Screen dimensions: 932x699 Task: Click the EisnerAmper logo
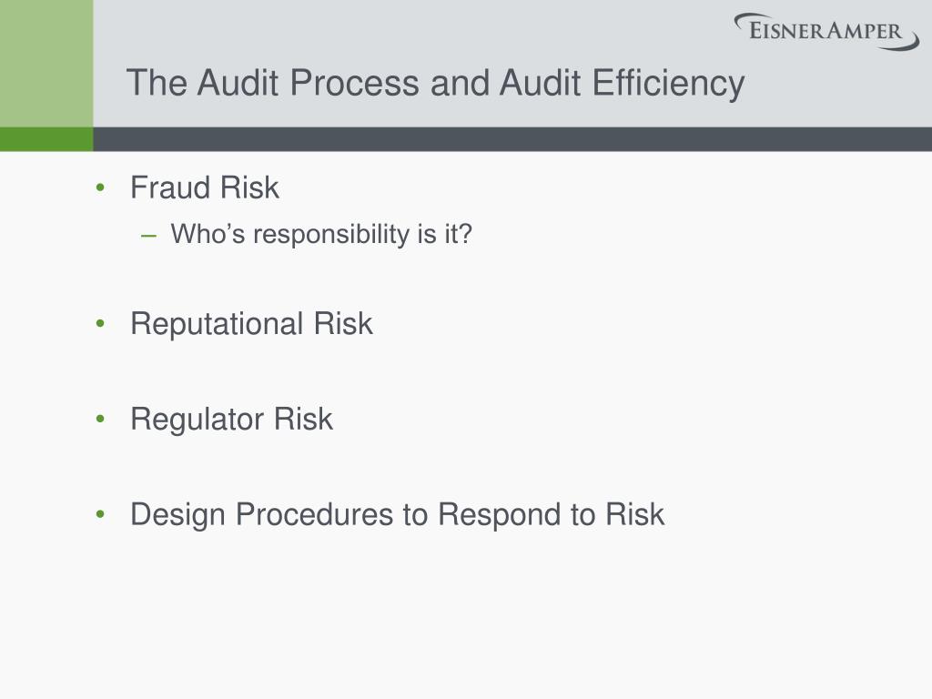[826, 32]
